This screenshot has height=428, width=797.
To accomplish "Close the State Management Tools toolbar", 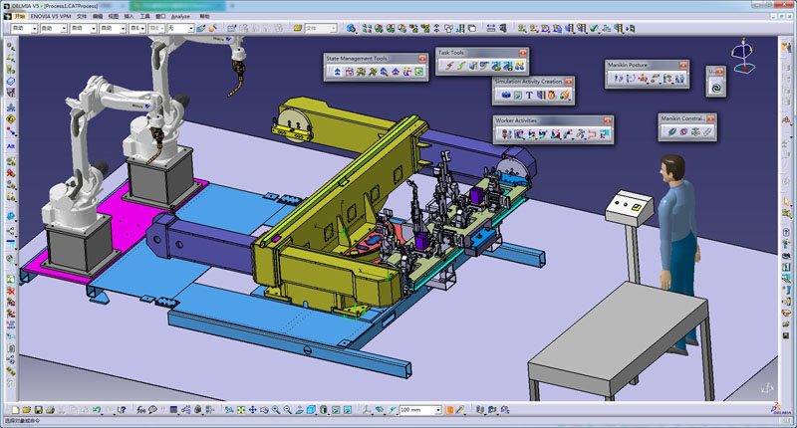I will (x=421, y=59).
